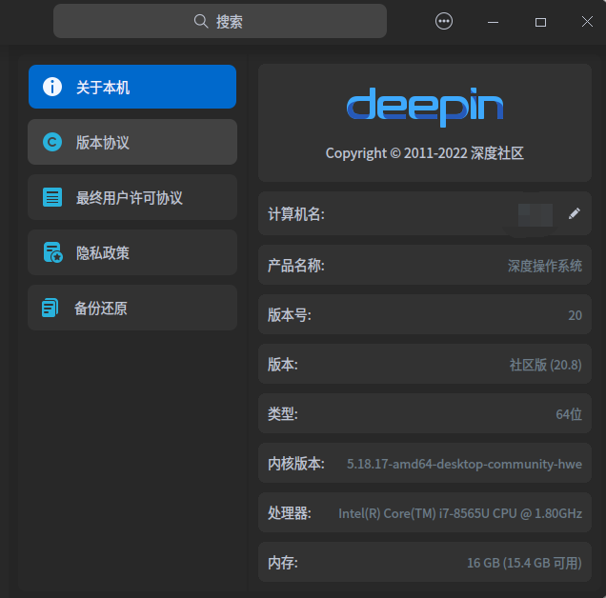Click the version number value 20
Image resolution: width=606 pixels, height=598 pixels.
[575, 315]
